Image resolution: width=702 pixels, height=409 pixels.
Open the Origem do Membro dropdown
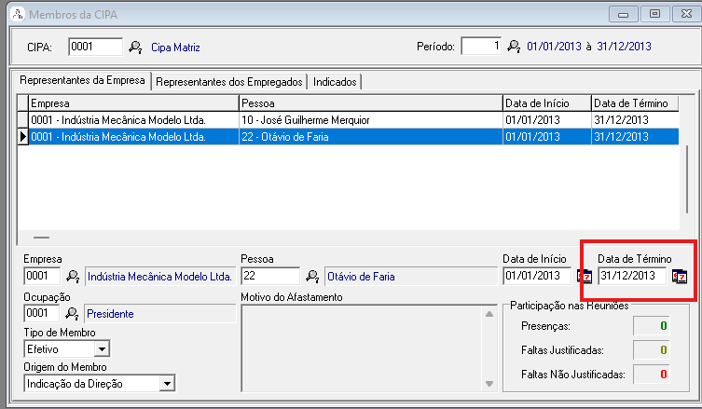[x=167, y=384]
